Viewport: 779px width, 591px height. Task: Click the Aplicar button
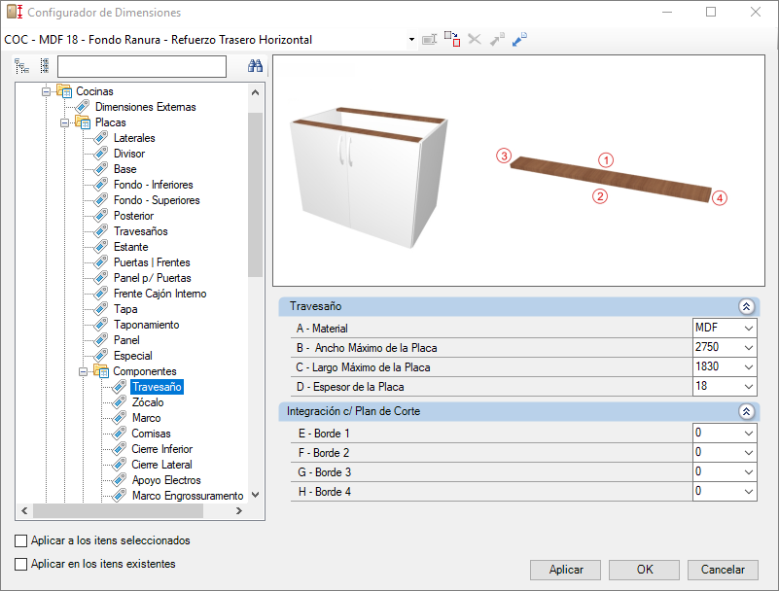click(x=565, y=570)
